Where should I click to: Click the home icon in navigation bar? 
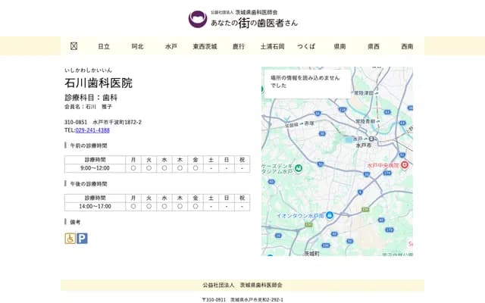coord(74,46)
